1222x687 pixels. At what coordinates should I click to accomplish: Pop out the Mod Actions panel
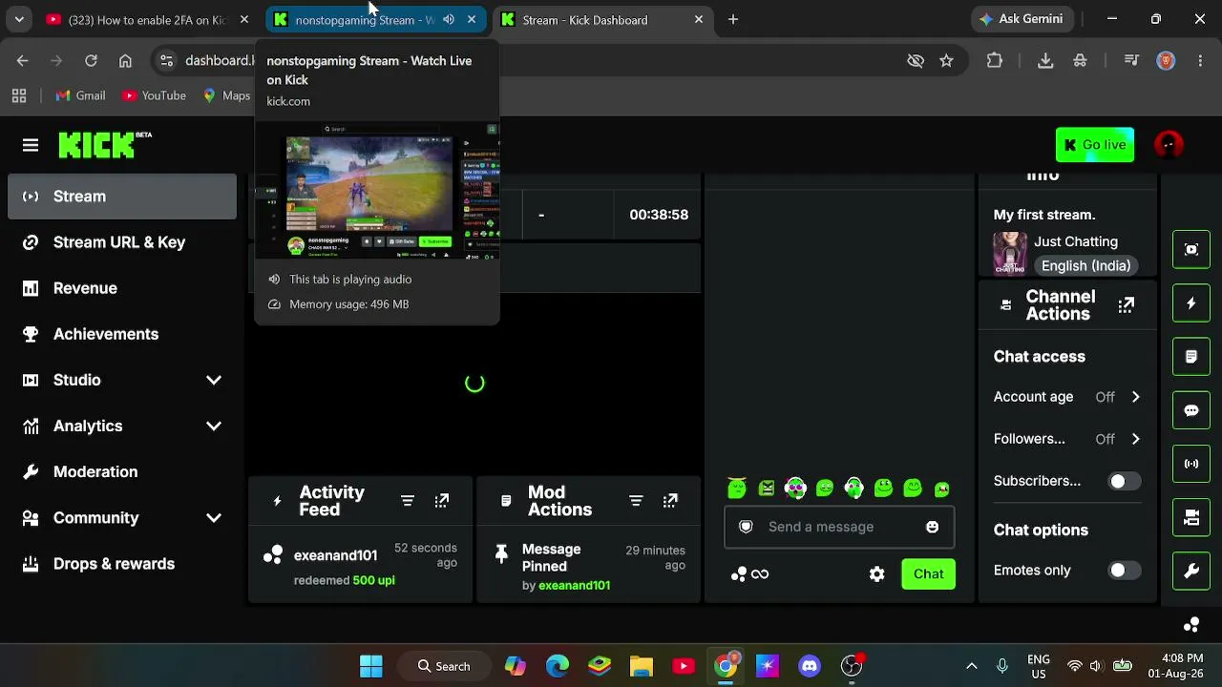(x=670, y=501)
